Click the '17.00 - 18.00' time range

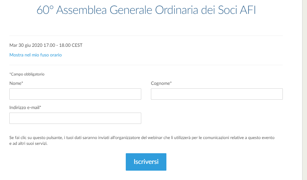pos(57,45)
